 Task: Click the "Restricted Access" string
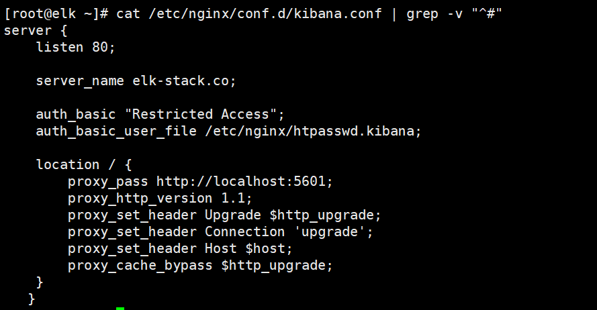point(202,114)
